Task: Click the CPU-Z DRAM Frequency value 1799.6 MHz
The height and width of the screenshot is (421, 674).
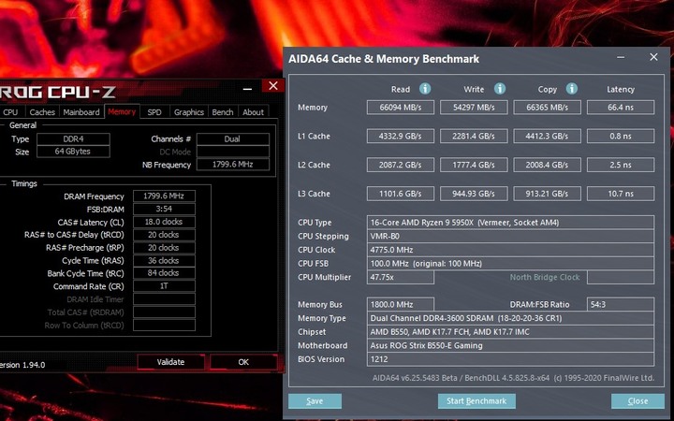Action: click(x=164, y=196)
